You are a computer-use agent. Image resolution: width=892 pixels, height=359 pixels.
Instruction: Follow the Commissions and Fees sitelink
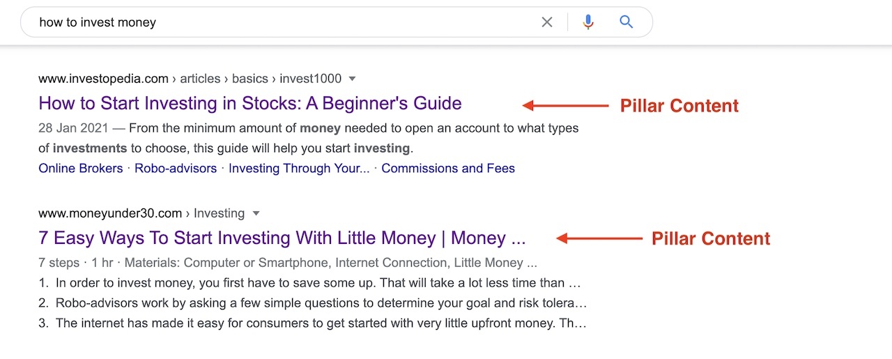pyautogui.click(x=448, y=168)
